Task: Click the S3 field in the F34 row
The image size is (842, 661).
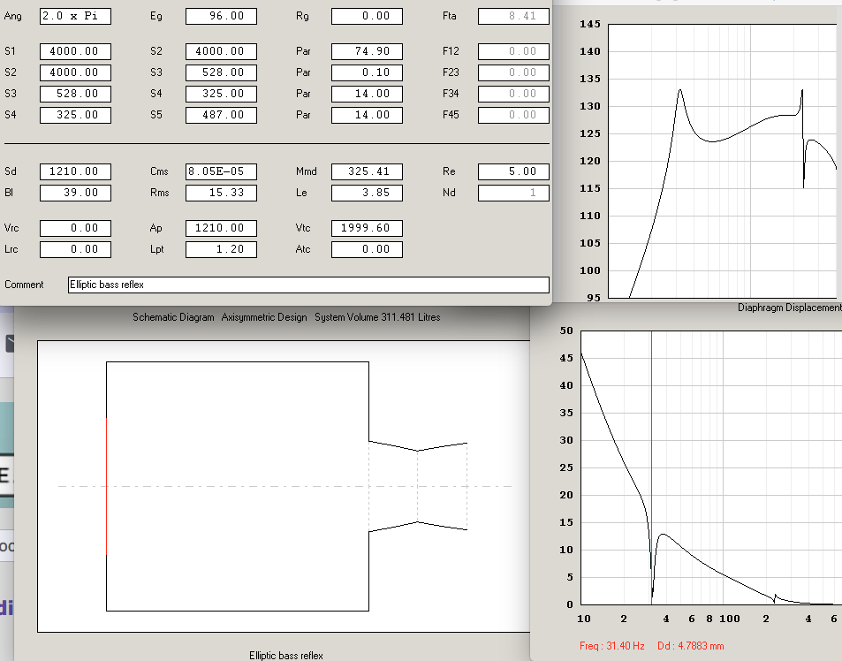Action: [x=75, y=94]
